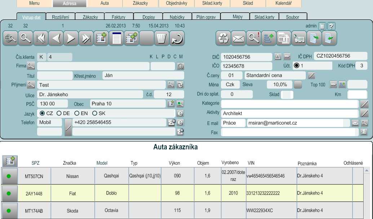Click the magnifier with exclamation icon
Screen dimensions: 373x219
[254, 38]
